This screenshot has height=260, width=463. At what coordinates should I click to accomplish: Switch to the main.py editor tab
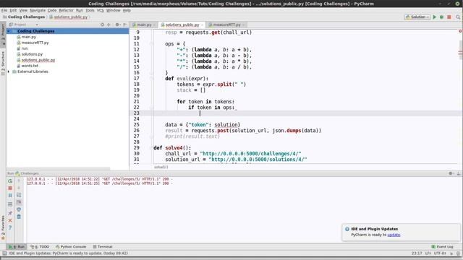coord(144,25)
